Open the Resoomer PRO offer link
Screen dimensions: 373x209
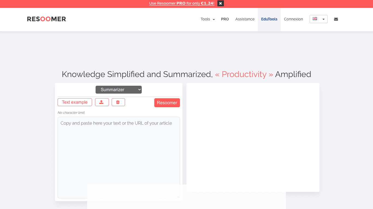point(182,4)
